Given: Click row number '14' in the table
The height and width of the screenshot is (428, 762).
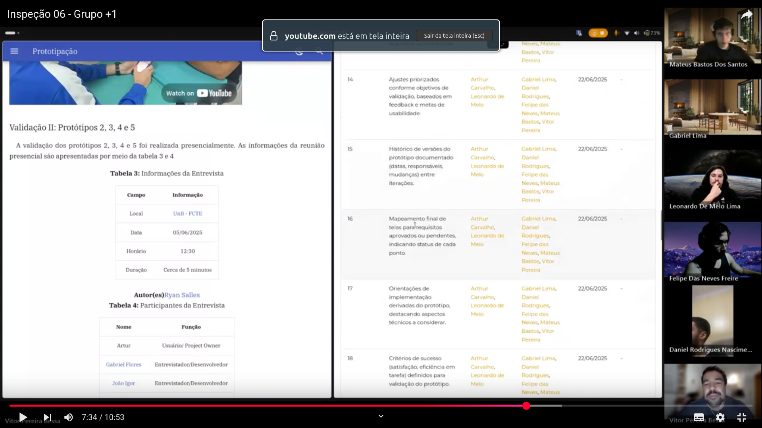Looking at the screenshot, I should click(350, 79).
